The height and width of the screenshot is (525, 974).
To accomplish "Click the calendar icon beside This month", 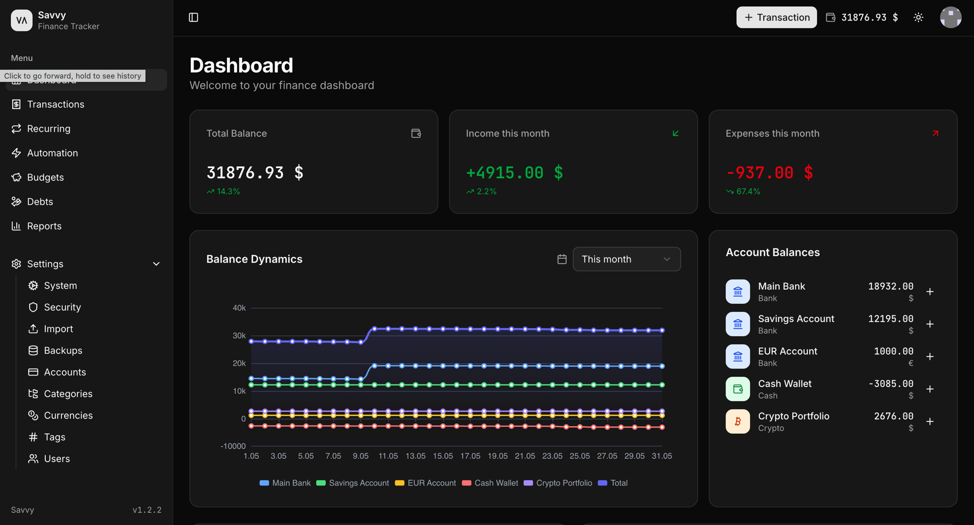I will 562,259.
